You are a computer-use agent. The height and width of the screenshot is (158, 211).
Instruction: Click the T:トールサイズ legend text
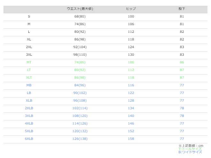click(190, 149)
